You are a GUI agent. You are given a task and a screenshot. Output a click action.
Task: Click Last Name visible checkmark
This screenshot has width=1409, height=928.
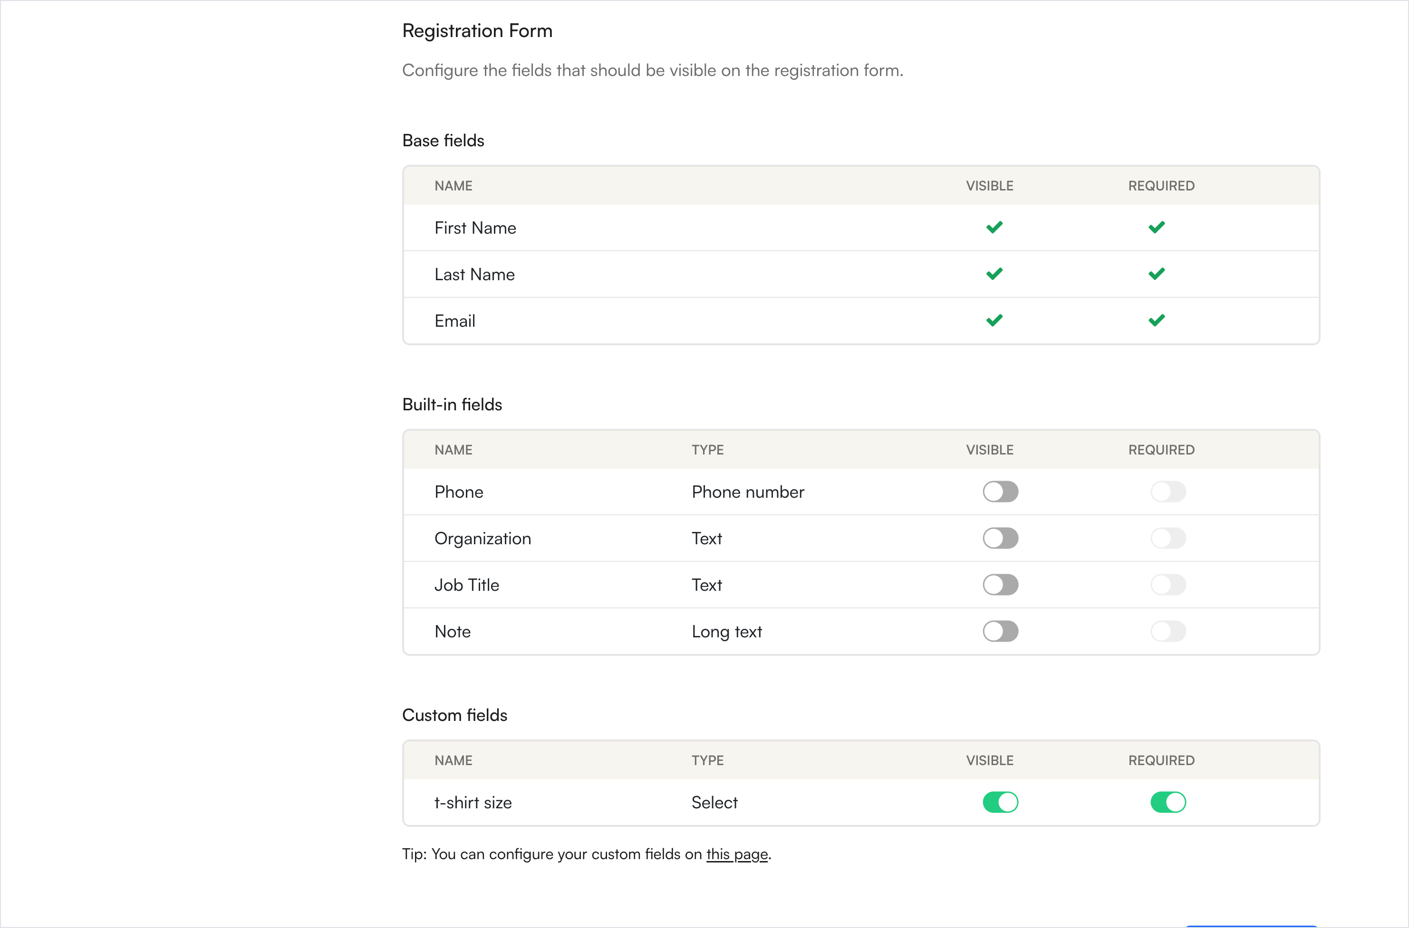(994, 274)
